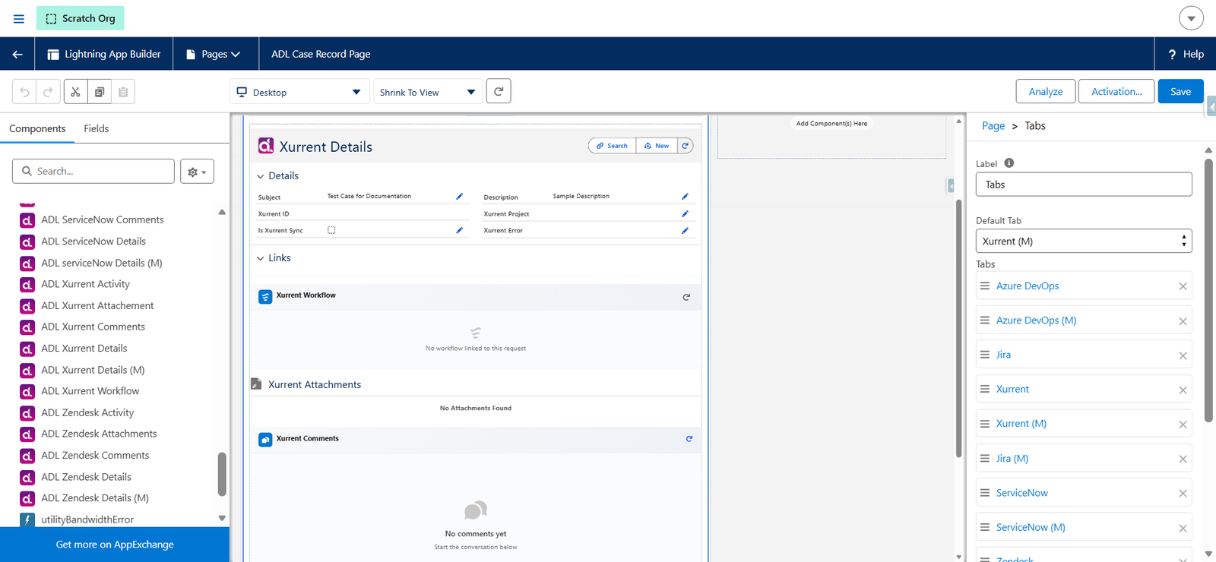Open the Shrink To View dropdown
This screenshot has height=562, width=1216.
click(428, 92)
